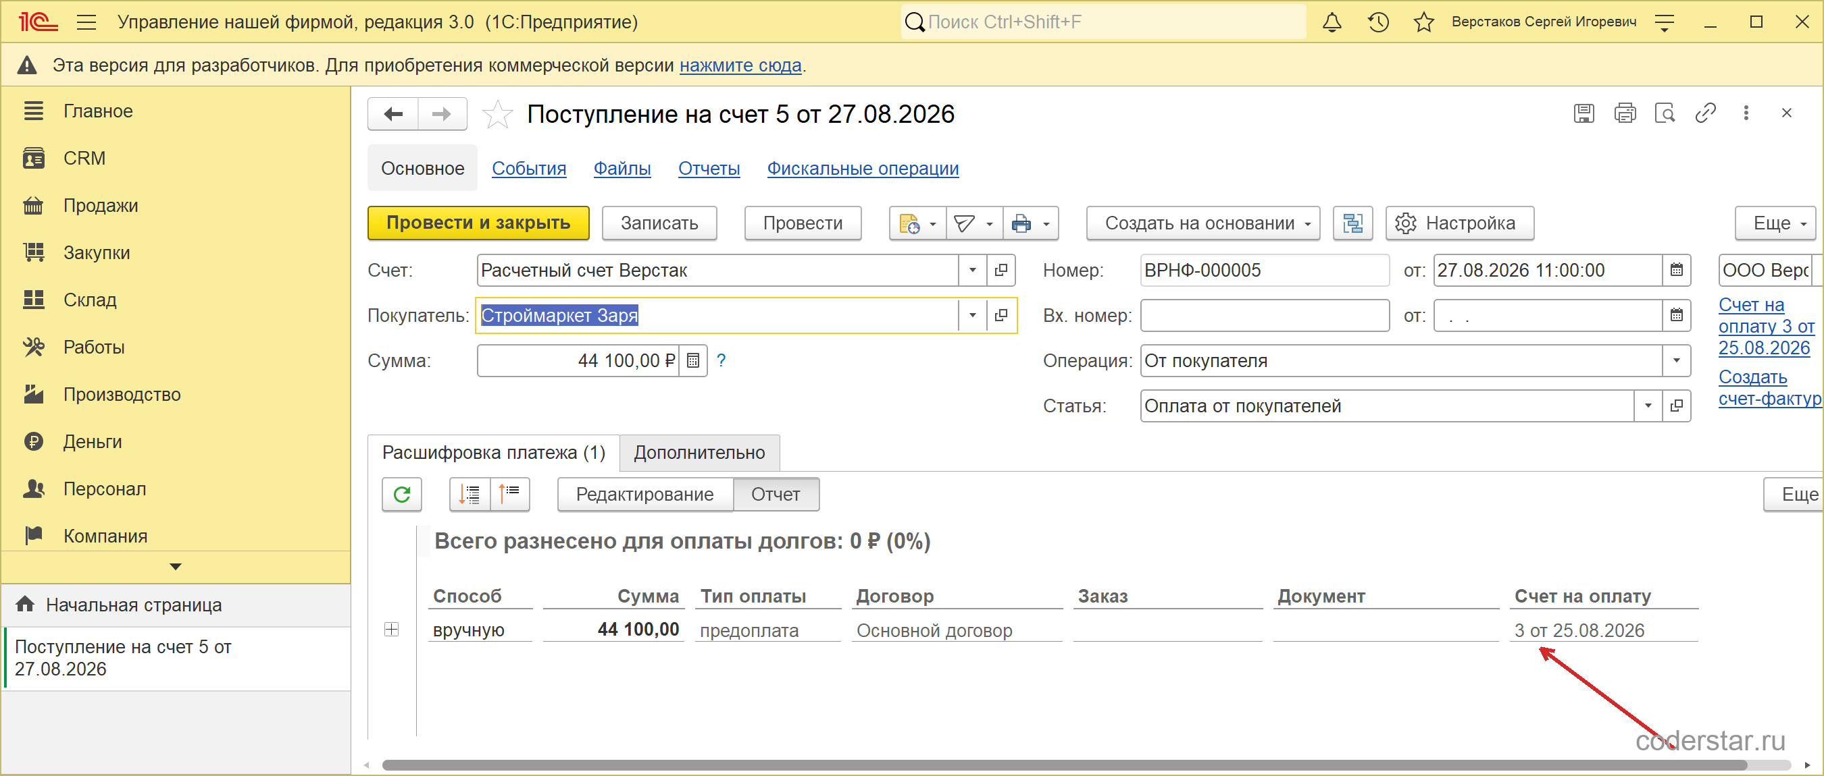Open CRM section in sidebar
This screenshot has width=1824, height=776.
coord(84,158)
